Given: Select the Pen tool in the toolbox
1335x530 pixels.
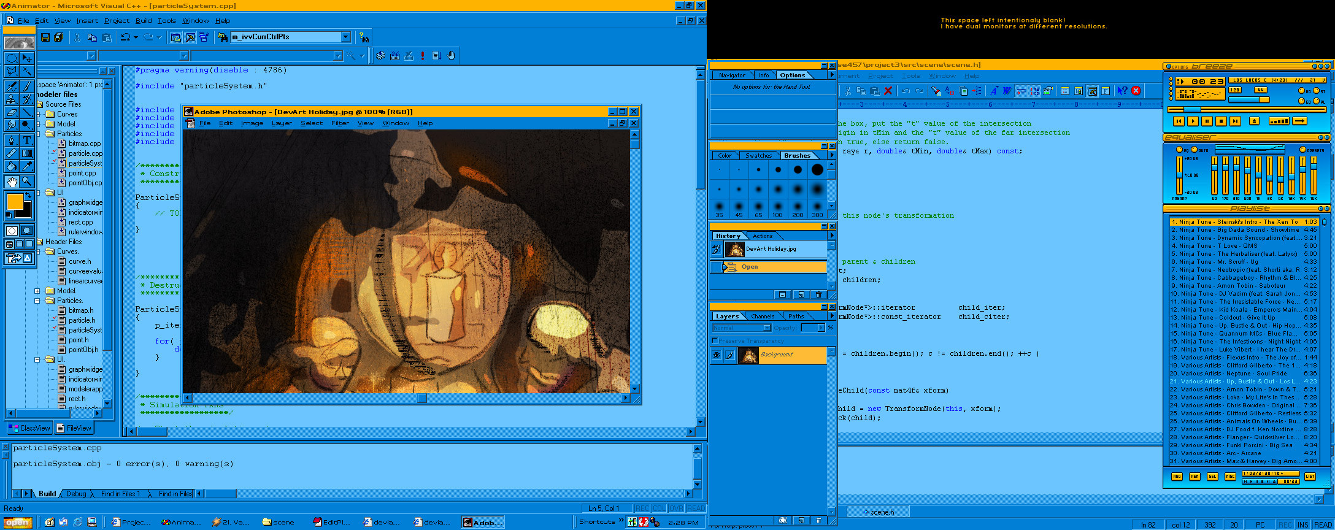Looking at the screenshot, I should 12,139.
